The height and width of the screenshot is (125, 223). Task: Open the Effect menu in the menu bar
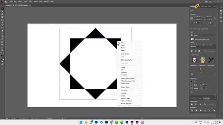36,2
